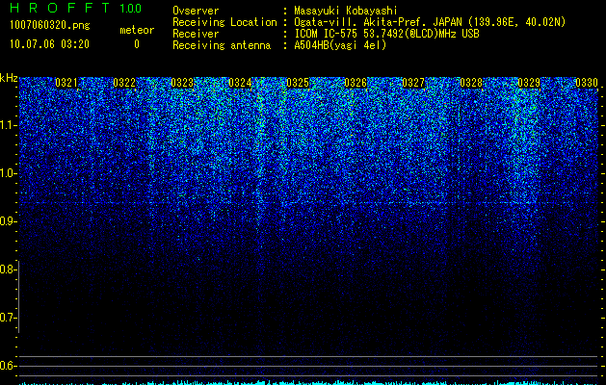Click the 1.1 kHz frequency axis label
Viewport: 606px width, 385px height.
9,125
